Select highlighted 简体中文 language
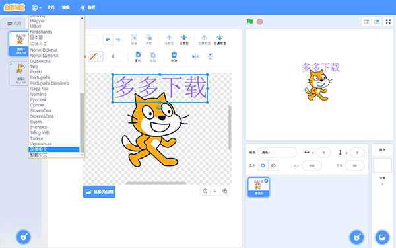This screenshot has height=248, width=396. tap(54, 149)
